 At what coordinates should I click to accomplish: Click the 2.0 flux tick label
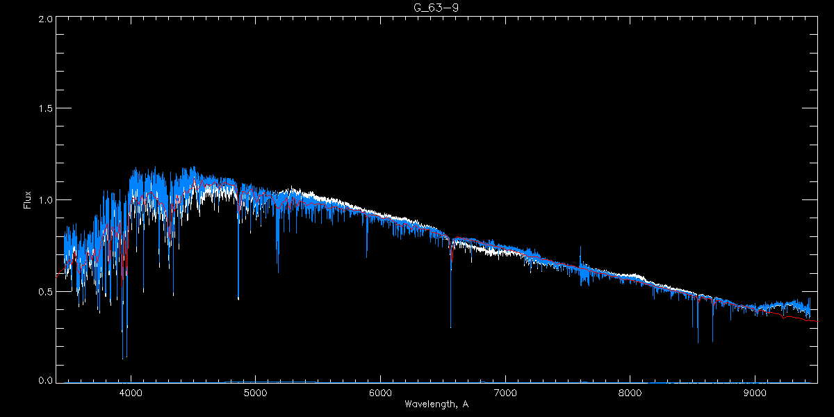(x=43, y=19)
